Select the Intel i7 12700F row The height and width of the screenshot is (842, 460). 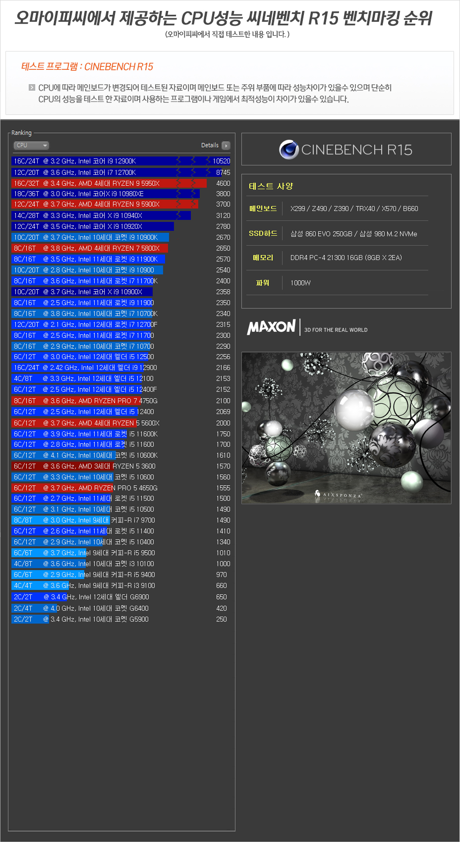click(121, 324)
